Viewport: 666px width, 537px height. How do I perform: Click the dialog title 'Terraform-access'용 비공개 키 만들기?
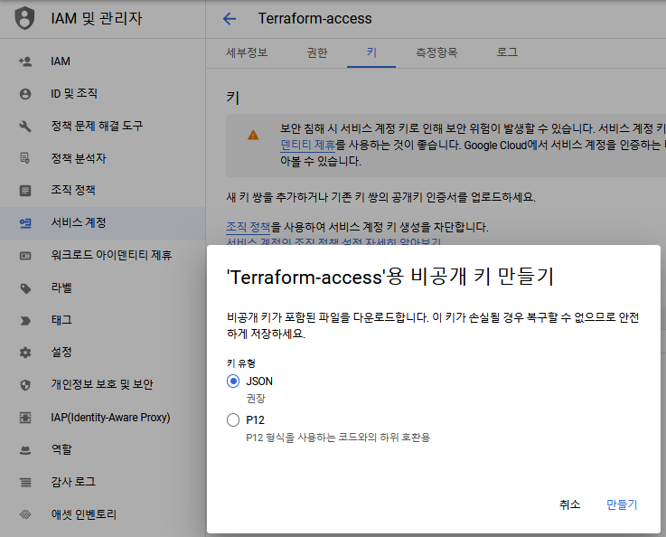point(390,277)
